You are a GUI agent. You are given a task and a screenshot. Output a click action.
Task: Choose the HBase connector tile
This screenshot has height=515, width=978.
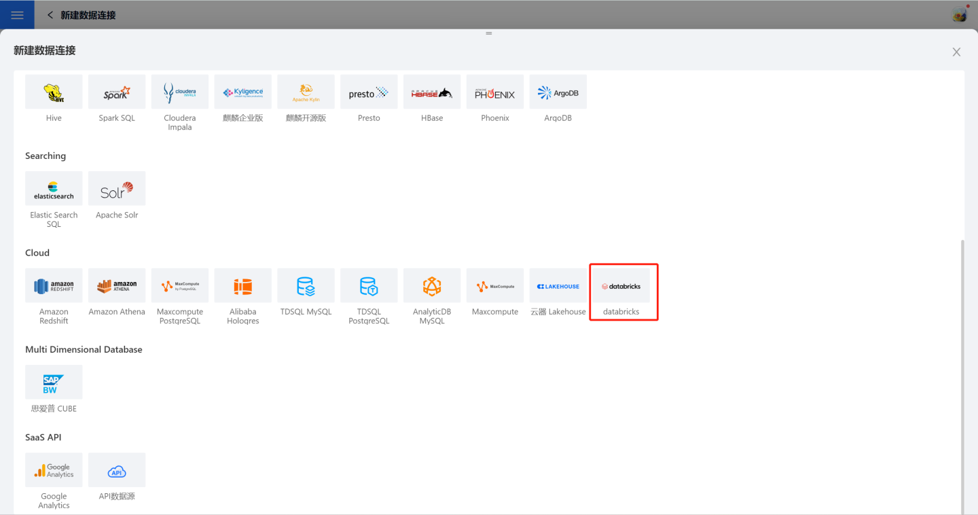pos(432,92)
